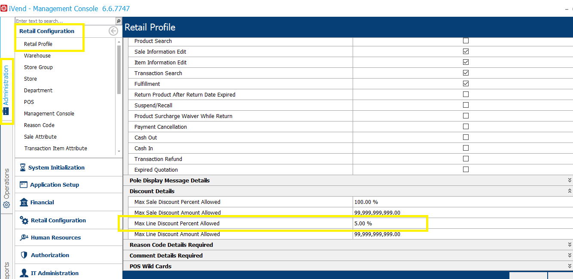Click the Authorization shield icon

24,255
